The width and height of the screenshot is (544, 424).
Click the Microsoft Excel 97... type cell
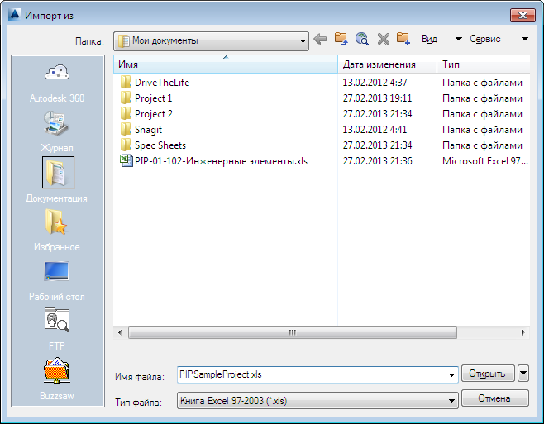(x=484, y=161)
